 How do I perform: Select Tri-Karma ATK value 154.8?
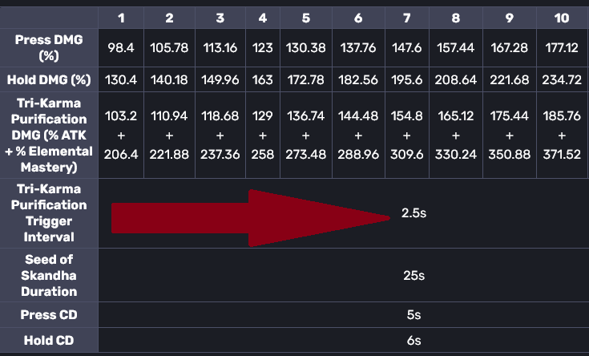pyautogui.click(x=407, y=115)
